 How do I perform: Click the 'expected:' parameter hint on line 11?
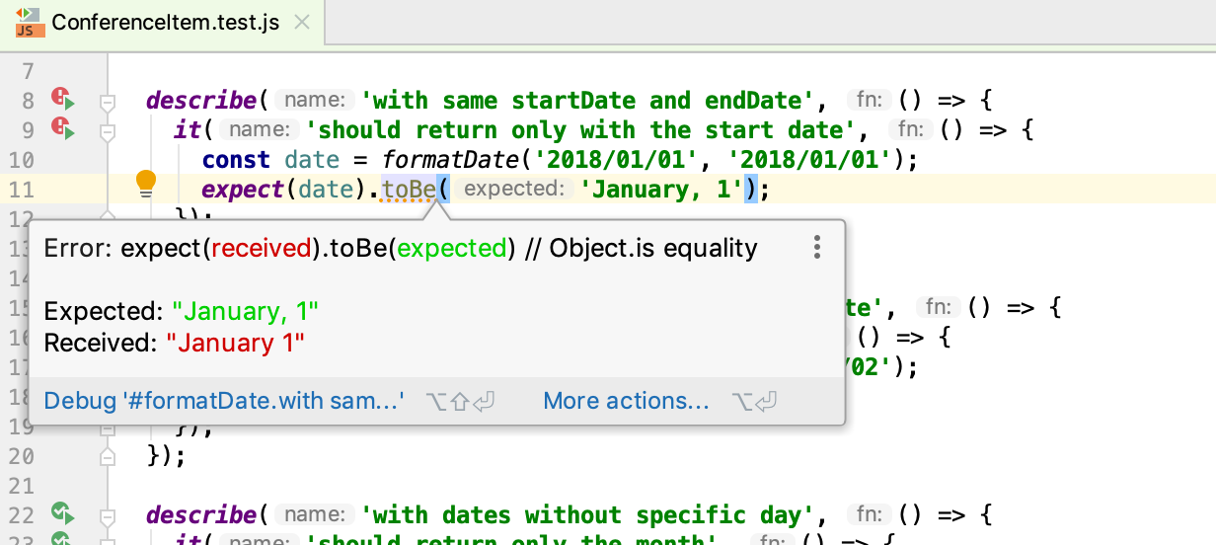(513, 190)
